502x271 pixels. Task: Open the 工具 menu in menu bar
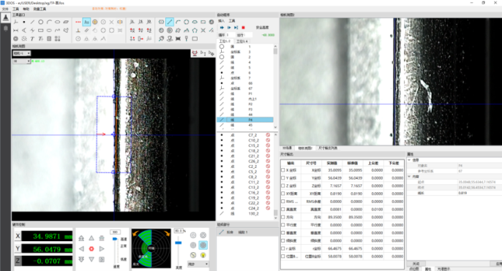(x=15, y=9)
